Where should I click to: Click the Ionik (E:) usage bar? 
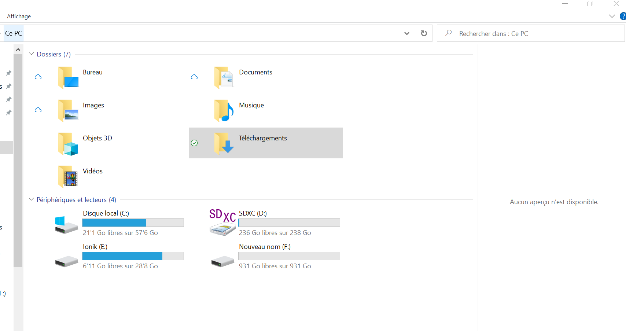pos(133,256)
